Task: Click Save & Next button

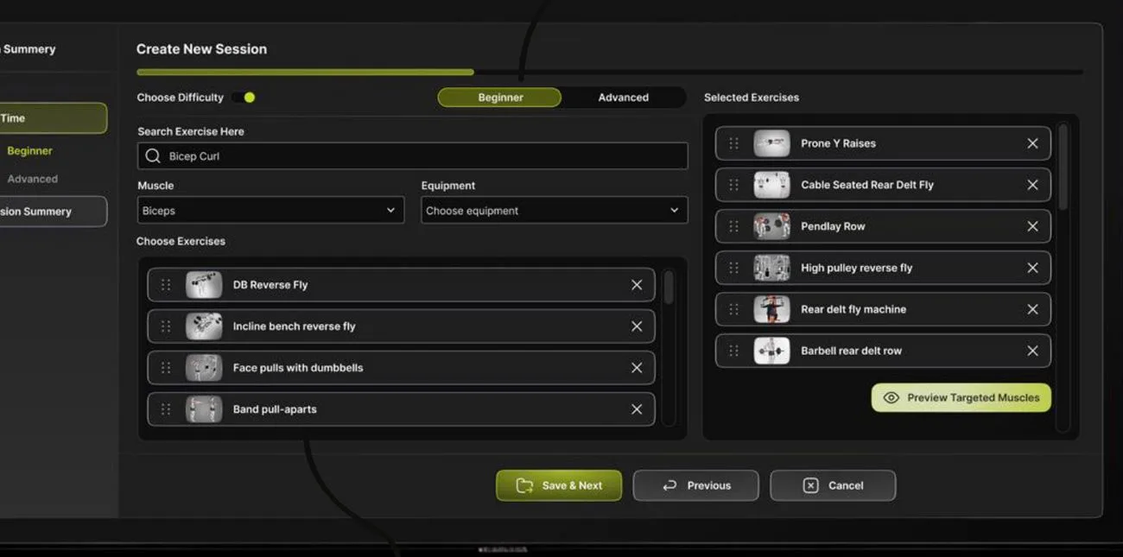Action: [559, 485]
